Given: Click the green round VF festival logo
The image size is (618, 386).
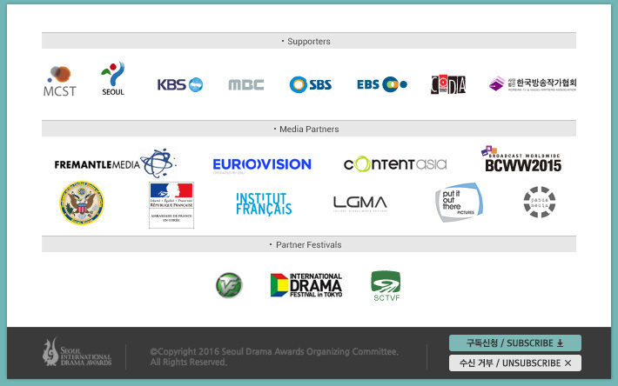Looking at the screenshot, I should pos(230,285).
